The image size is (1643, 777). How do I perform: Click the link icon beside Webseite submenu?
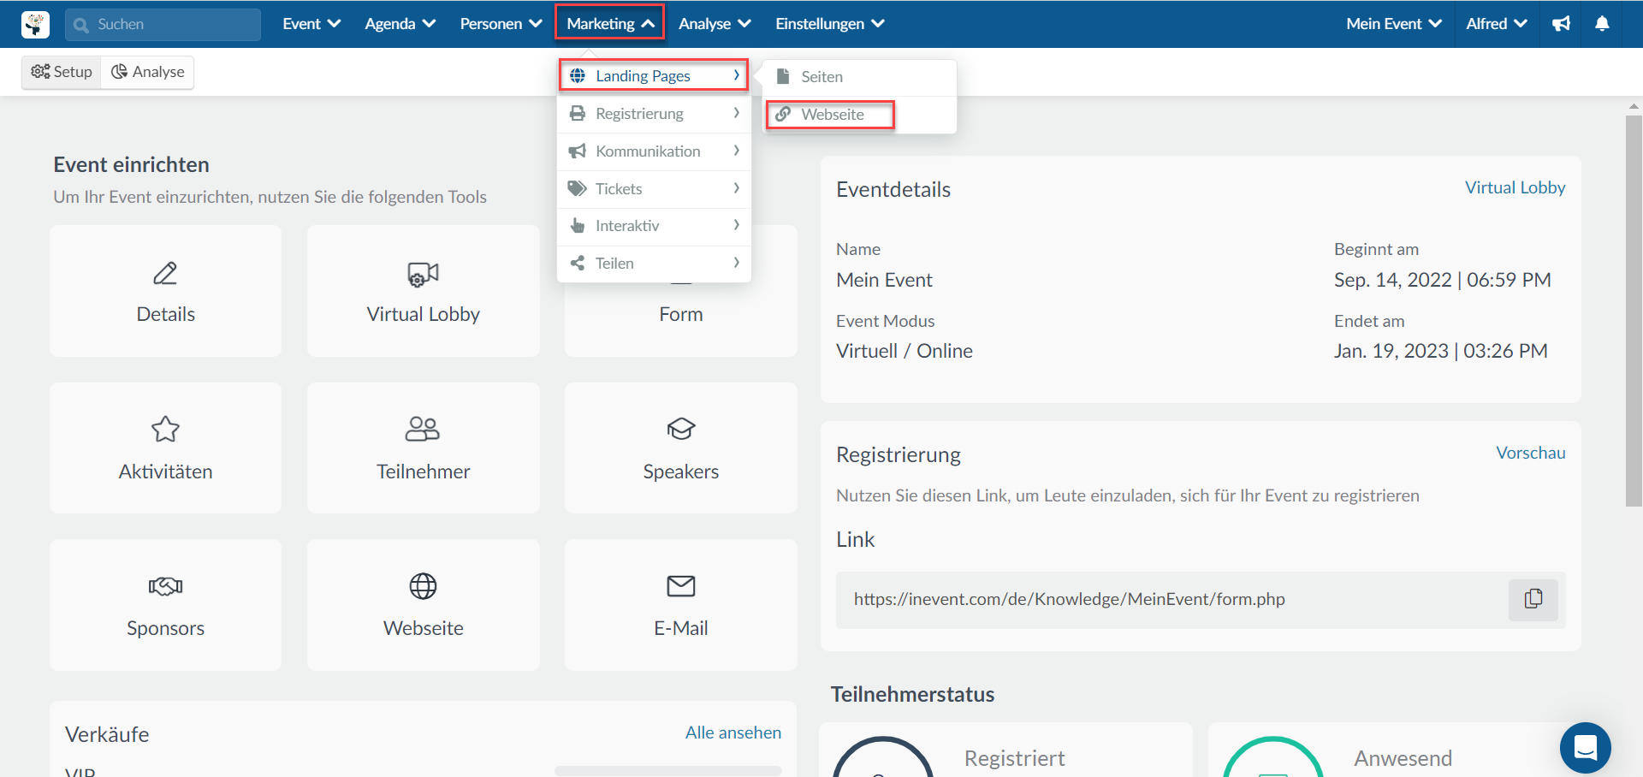coord(783,114)
